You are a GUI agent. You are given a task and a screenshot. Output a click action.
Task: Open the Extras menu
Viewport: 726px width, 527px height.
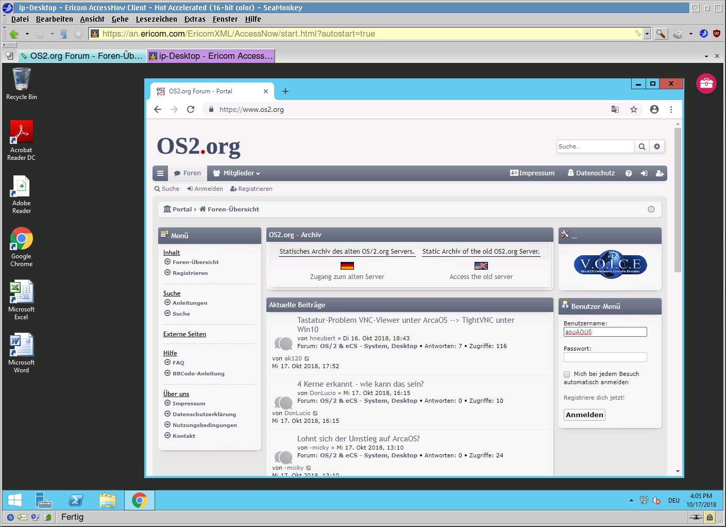[195, 19]
